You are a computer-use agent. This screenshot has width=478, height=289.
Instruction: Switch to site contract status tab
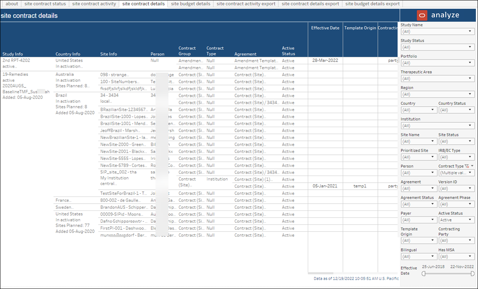[45, 4]
